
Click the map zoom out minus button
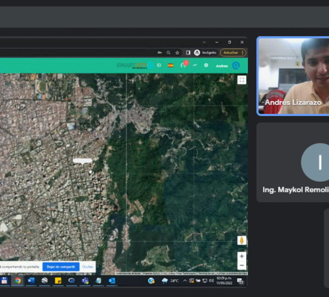(241, 265)
